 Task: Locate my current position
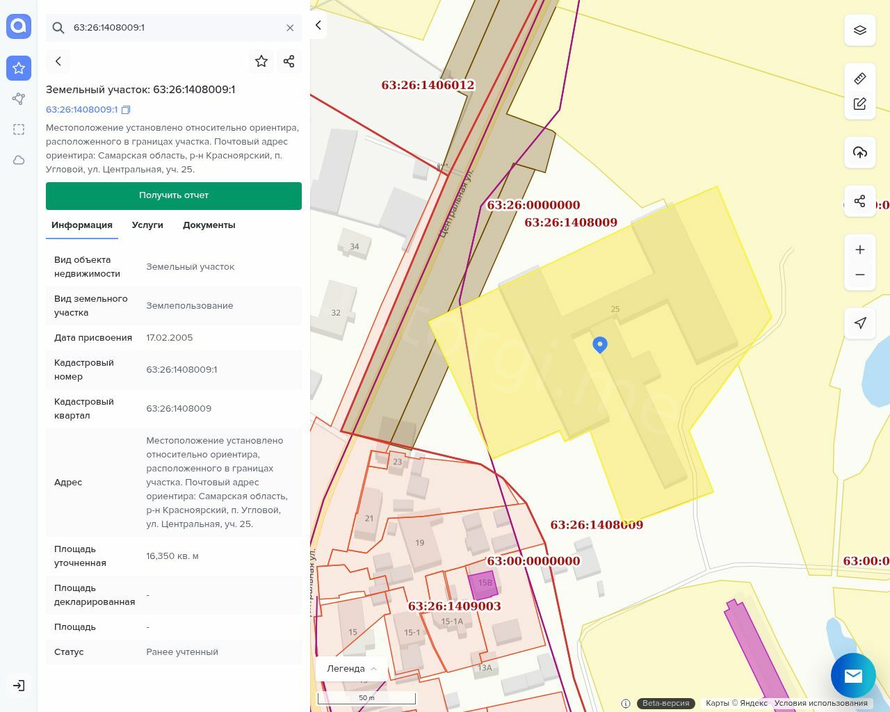point(859,323)
